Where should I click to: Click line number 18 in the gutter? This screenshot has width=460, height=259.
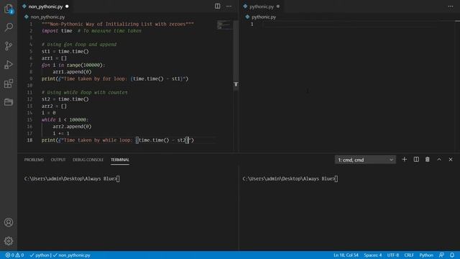(29, 140)
